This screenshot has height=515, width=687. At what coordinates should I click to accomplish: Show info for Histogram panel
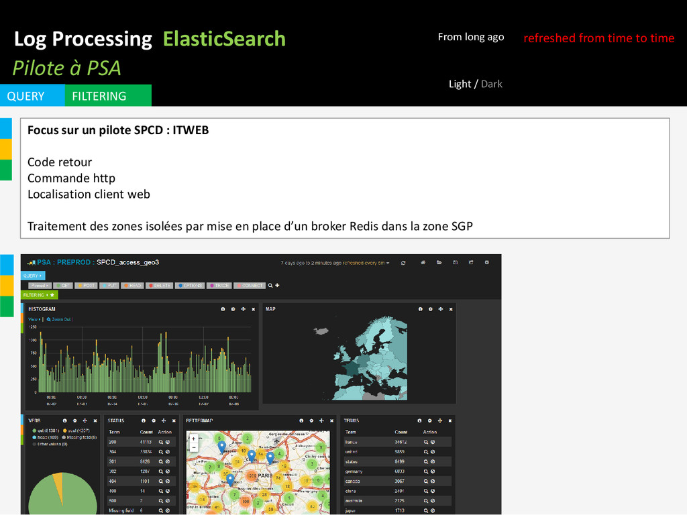pyautogui.click(x=223, y=309)
